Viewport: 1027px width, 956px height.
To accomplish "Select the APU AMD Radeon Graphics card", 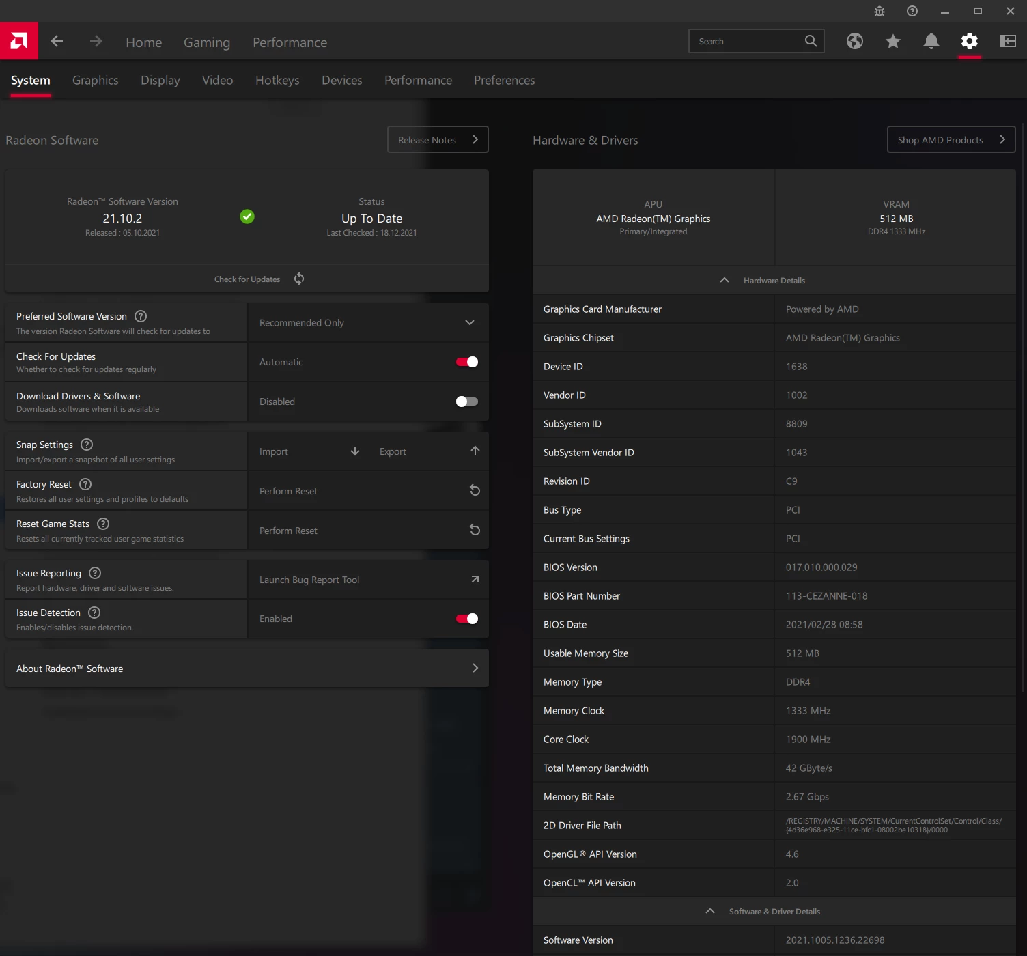I will click(x=653, y=217).
